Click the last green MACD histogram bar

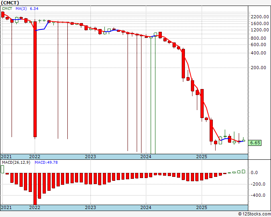point(244,172)
